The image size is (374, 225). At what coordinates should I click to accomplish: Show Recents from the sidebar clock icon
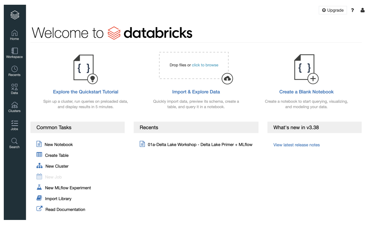[14, 71]
